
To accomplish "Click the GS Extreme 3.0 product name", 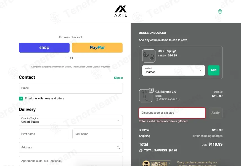I will [x=166, y=92].
